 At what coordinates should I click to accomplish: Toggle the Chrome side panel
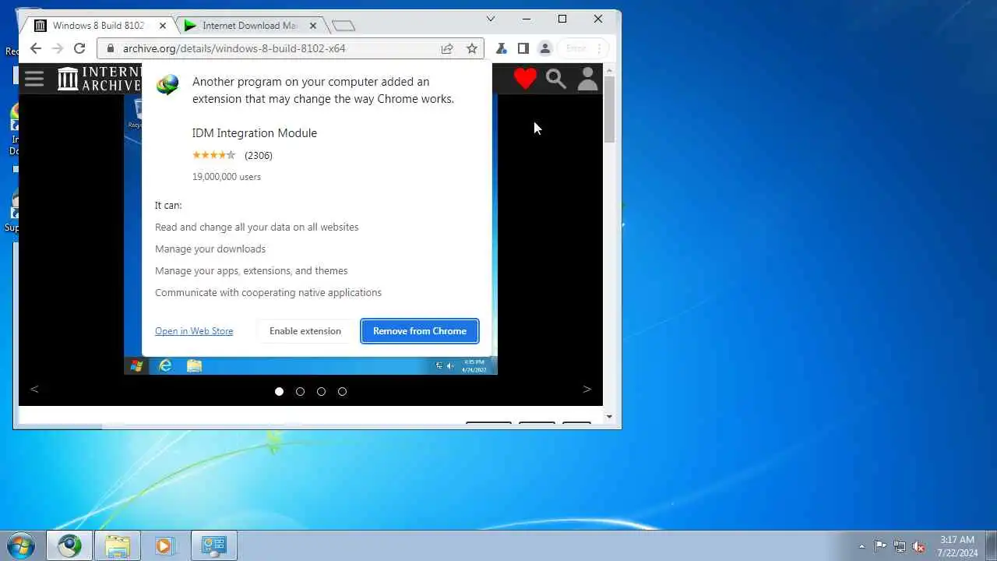[x=523, y=48]
